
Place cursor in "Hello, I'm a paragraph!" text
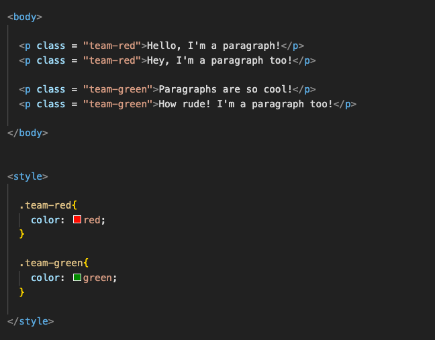tap(213, 46)
